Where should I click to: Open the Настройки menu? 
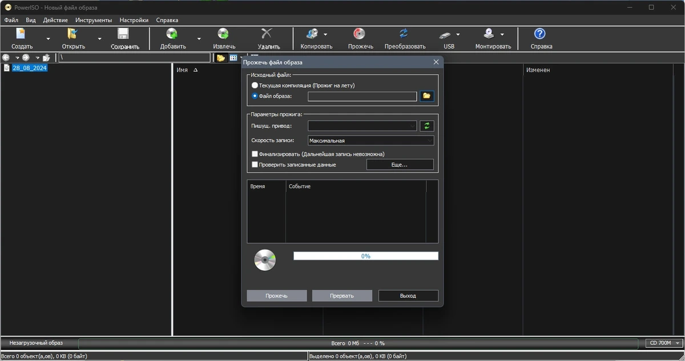click(x=134, y=20)
